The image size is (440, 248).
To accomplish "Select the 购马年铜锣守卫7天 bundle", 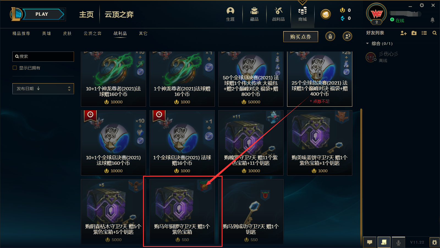I will pyautogui.click(x=182, y=212).
